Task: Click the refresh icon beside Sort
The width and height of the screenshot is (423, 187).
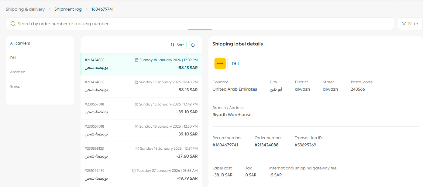Action: pyautogui.click(x=193, y=45)
